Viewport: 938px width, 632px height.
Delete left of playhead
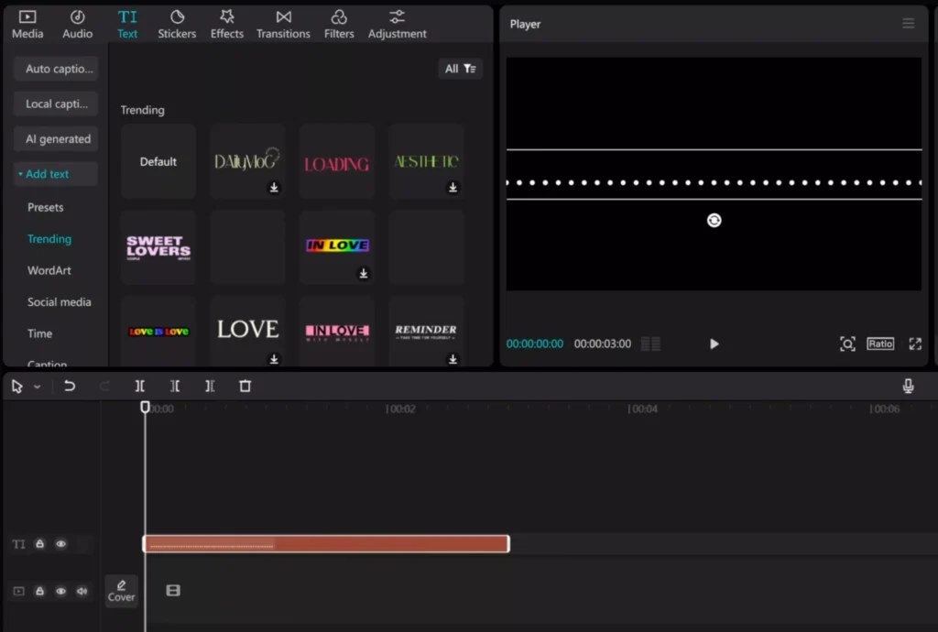175,387
